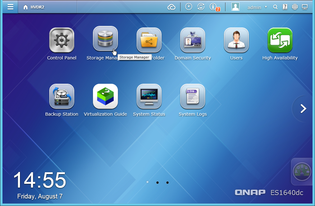Click the Virtualization Guide label
Screen dimensions: 315x206
pos(105,114)
